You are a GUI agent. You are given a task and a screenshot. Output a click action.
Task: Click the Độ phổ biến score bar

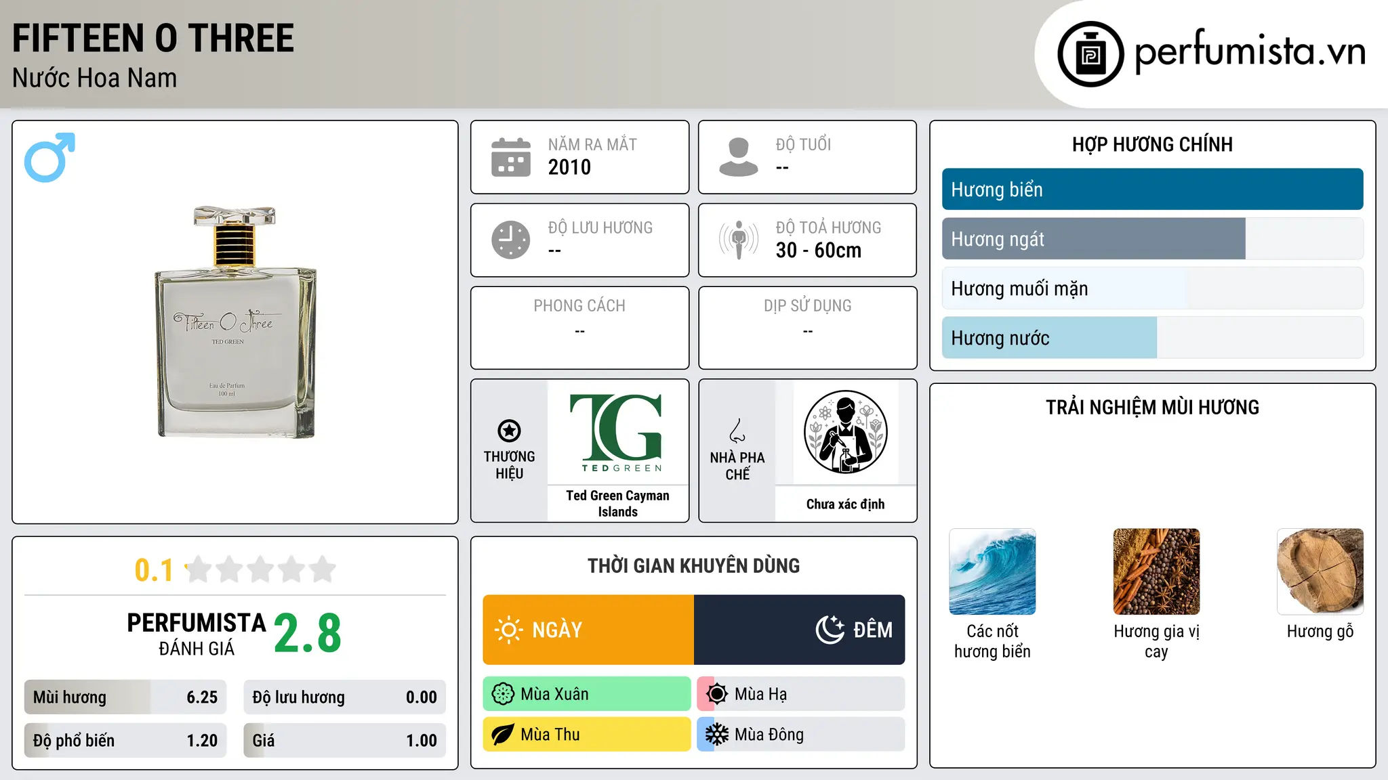[x=125, y=741]
